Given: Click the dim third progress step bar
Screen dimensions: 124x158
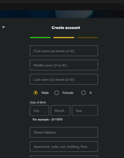Looking at the screenshot, I should [x=88, y=38].
